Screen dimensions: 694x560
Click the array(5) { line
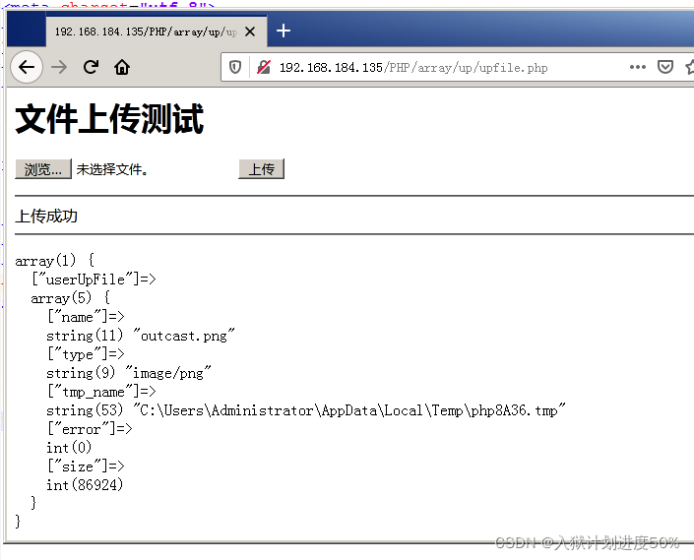point(70,298)
